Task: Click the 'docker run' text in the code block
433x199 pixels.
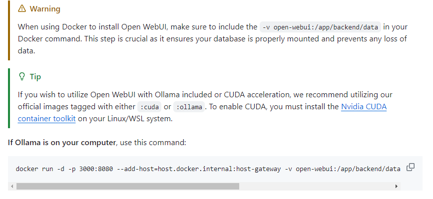Action: tap(34, 169)
